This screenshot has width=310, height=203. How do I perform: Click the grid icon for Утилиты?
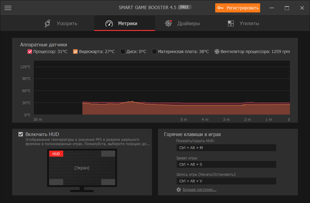click(x=231, y=23)
